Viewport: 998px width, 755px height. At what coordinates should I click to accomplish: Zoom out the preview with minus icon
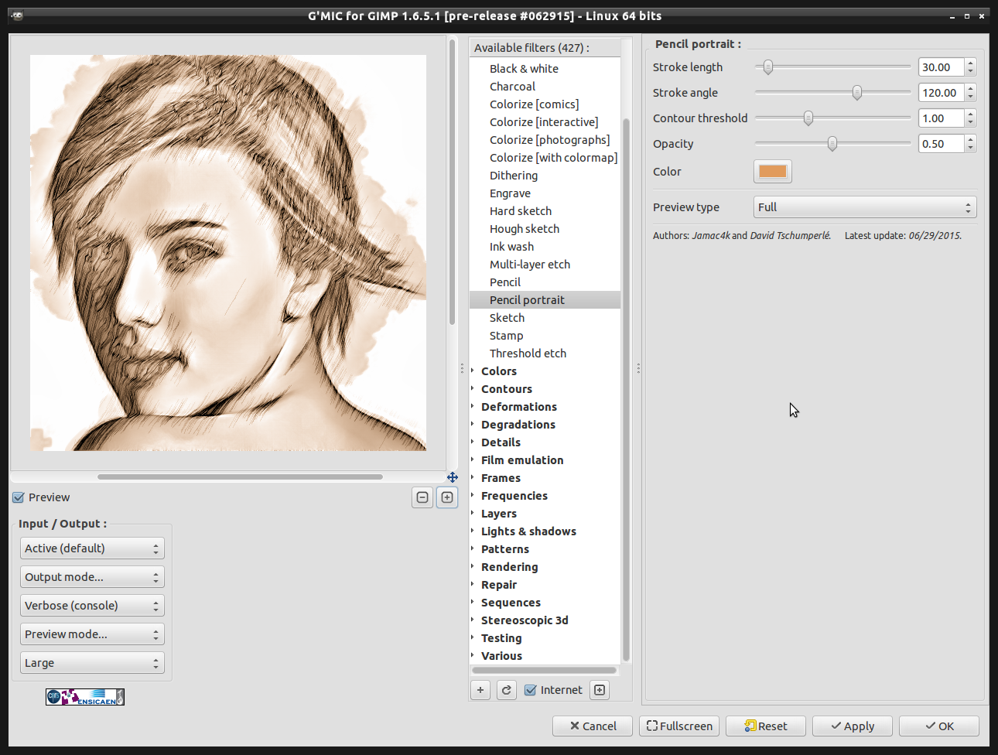422,497
